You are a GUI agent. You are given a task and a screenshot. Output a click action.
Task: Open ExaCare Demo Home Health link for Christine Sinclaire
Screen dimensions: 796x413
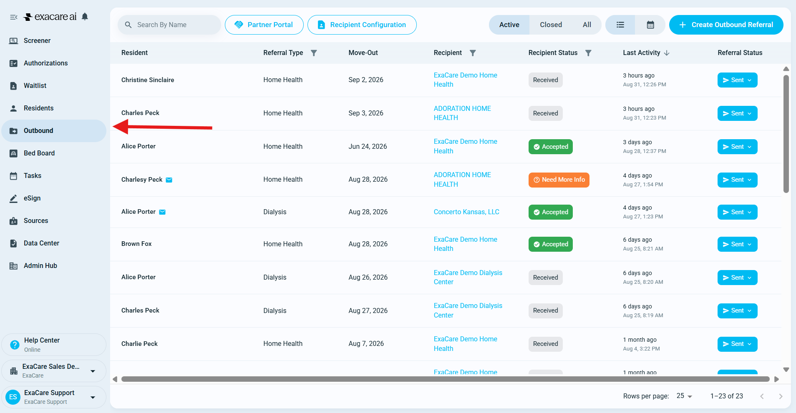tap(465, 80)
